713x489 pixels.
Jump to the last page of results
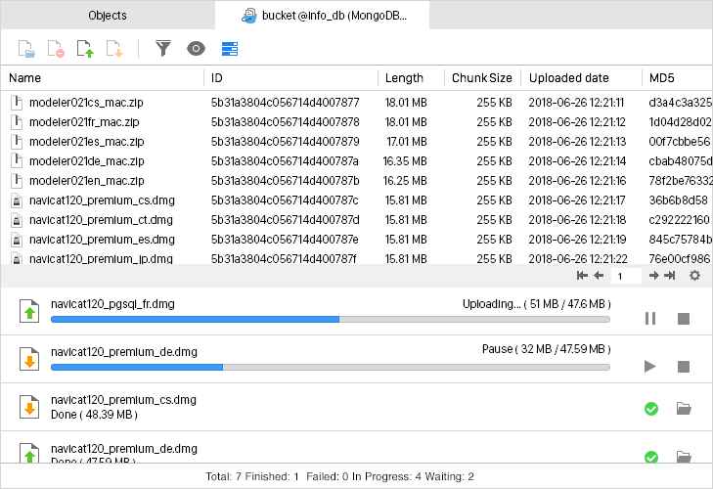click(x=670, y=276)
